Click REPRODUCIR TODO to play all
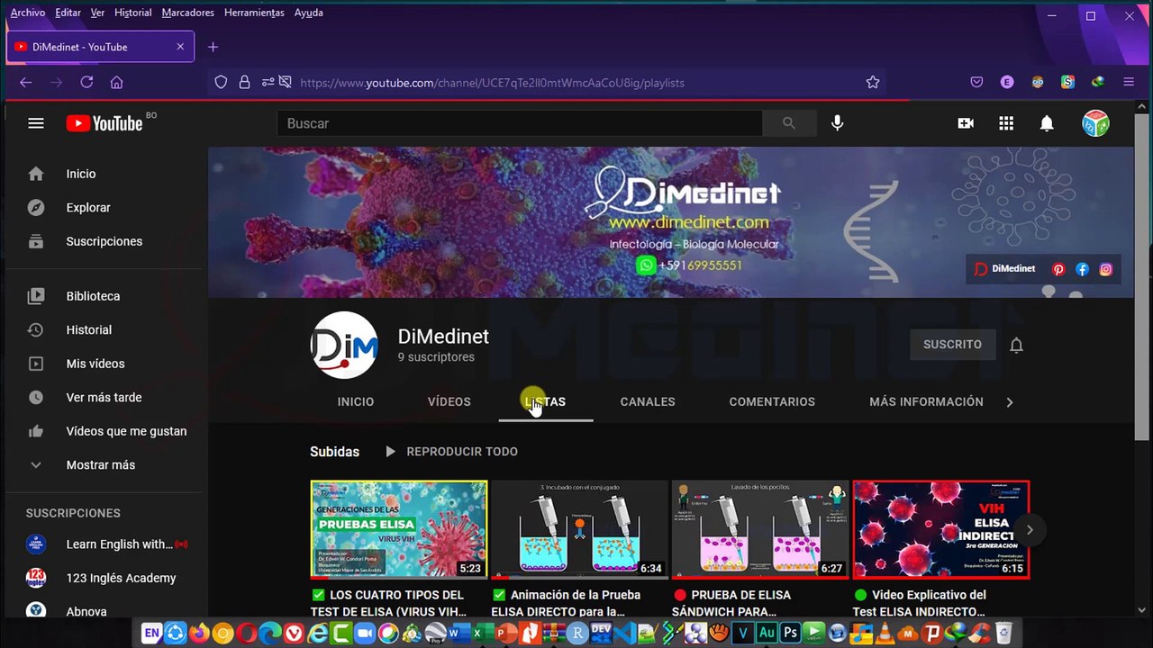Image resolution: width=1153 pixels, height=648 pixels. [451, 452]
